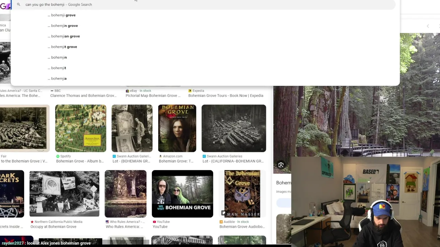Click the 'Audible · In stock' source text
Viewport: 440px width, 247px height.
click(x=236, y=222)
